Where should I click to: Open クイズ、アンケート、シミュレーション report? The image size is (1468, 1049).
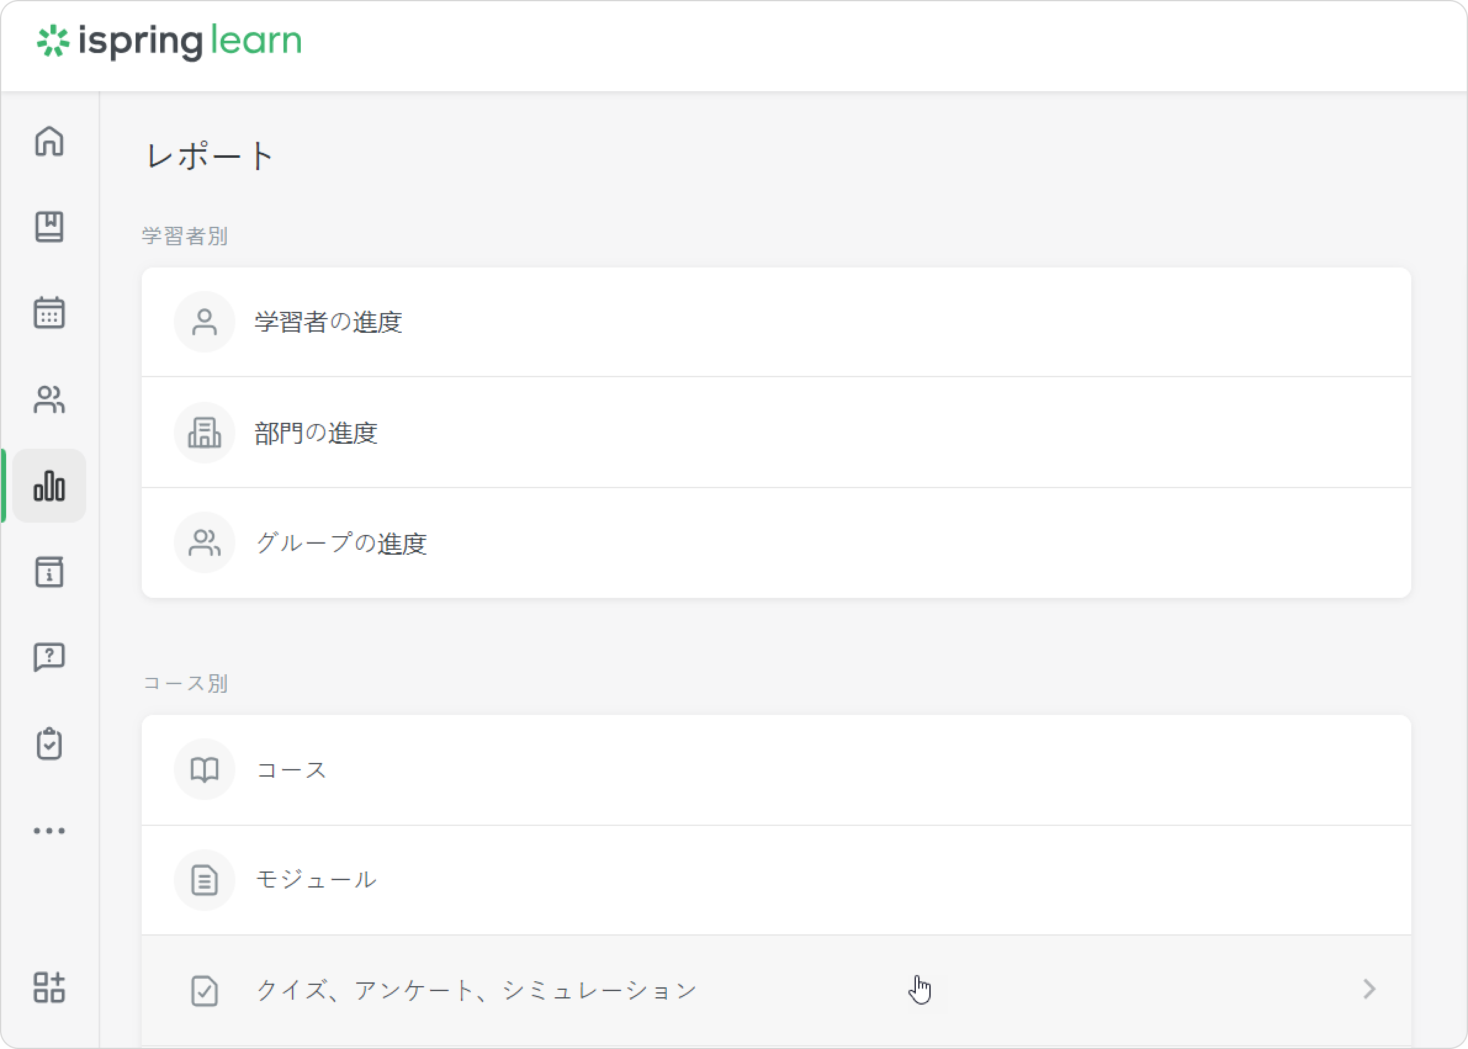tap(777, 990)
